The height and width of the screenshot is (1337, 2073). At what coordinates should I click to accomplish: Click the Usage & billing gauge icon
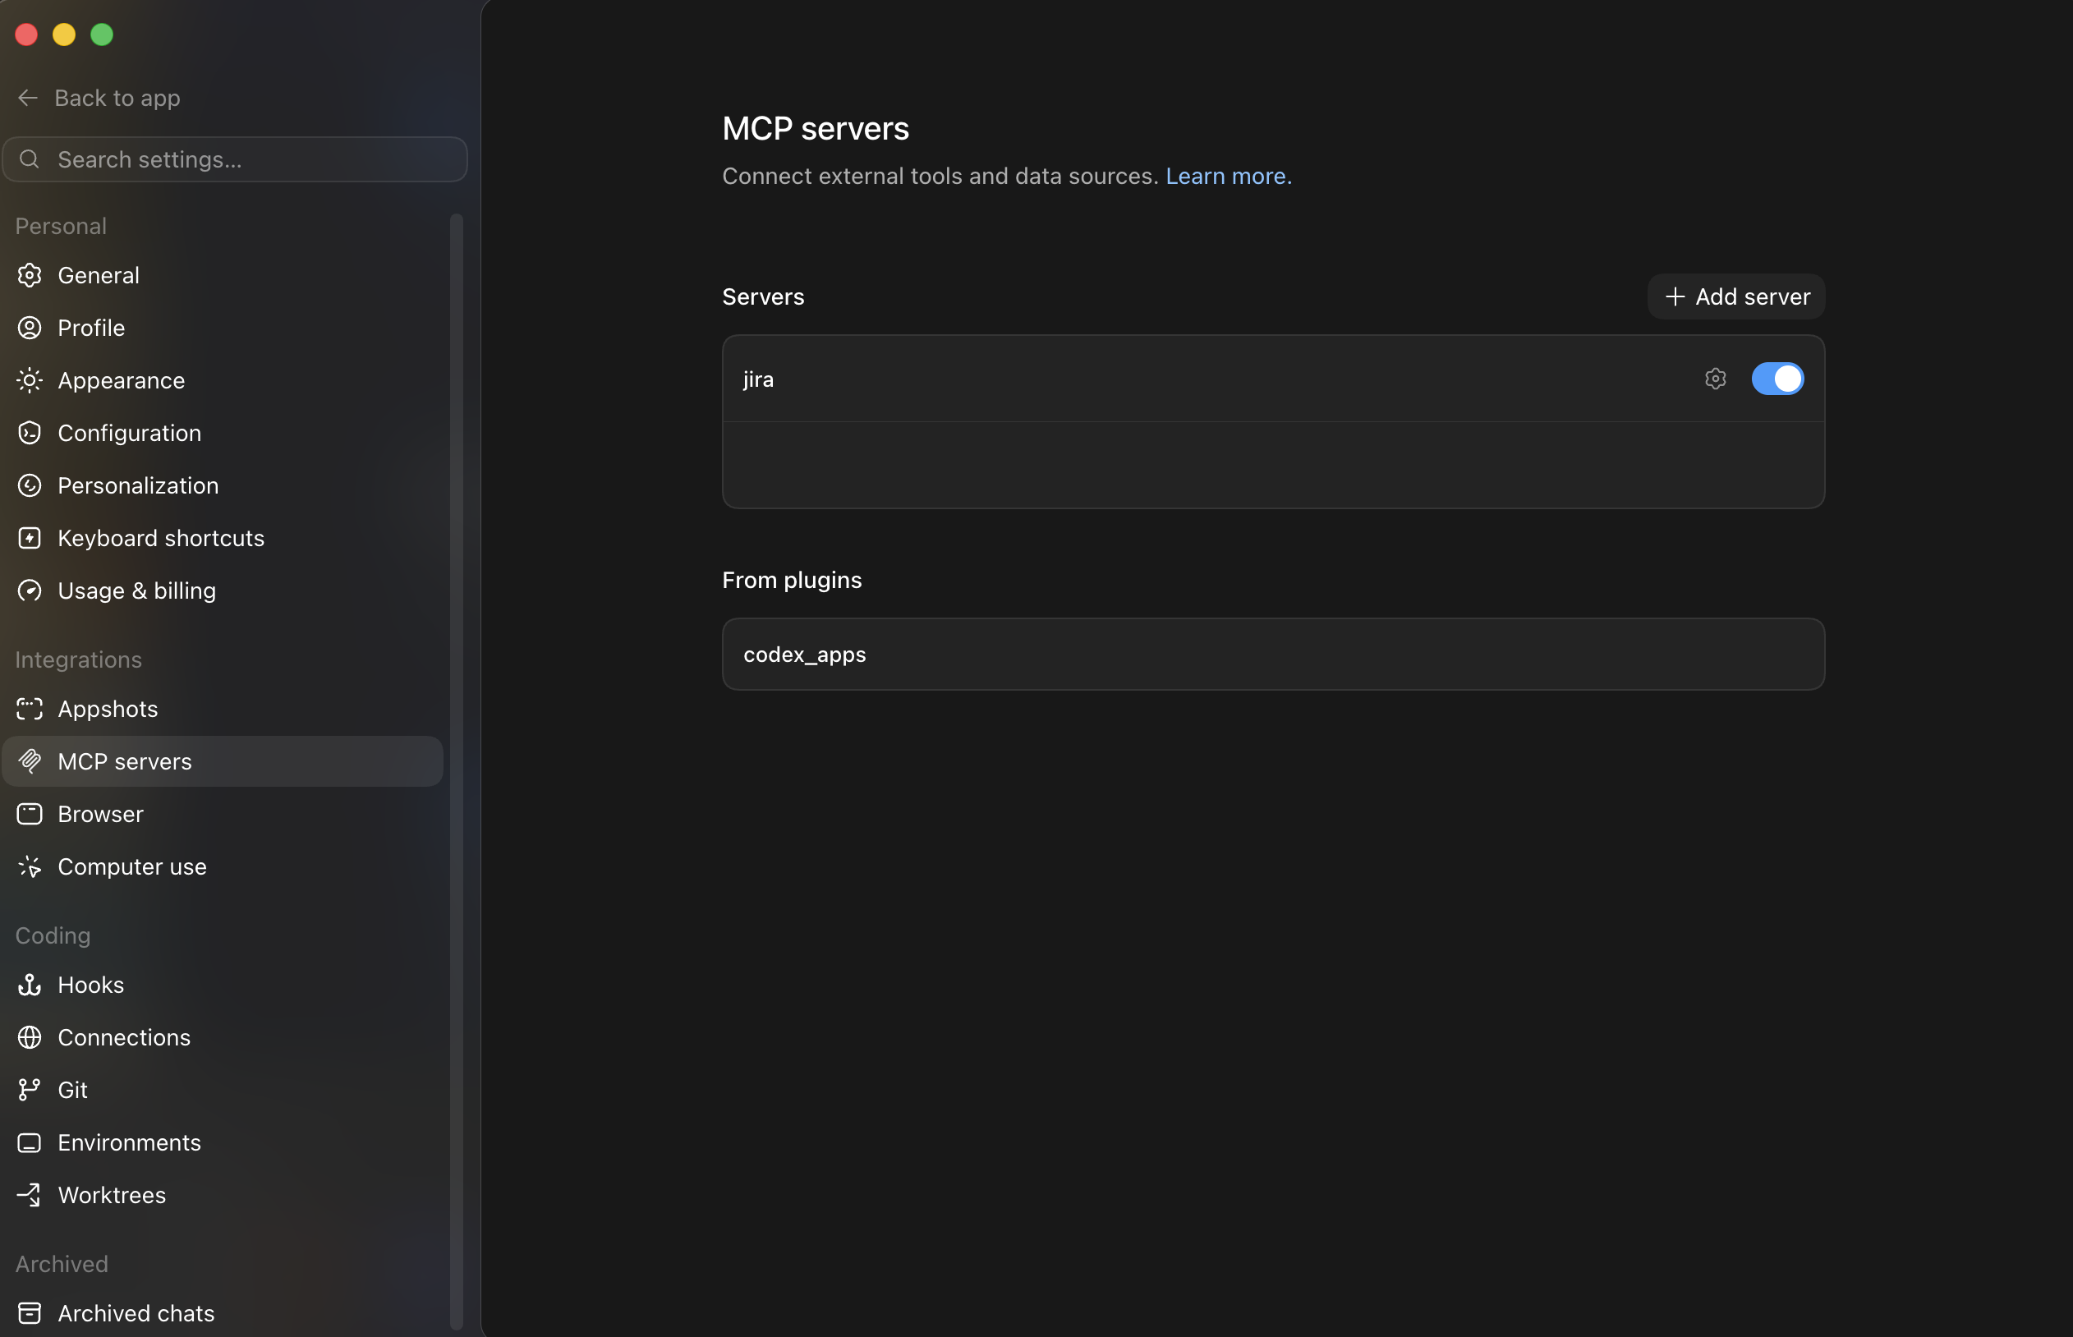(30, 591)
